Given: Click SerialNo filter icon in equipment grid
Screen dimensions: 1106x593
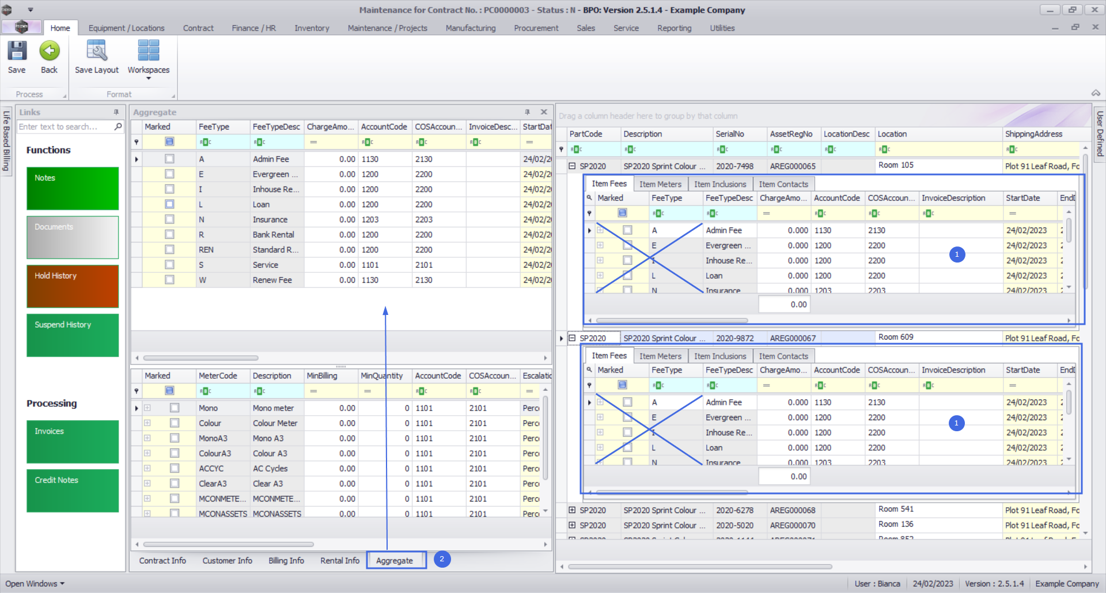Looking at the screenshot, I should click(x=722, y=150).
